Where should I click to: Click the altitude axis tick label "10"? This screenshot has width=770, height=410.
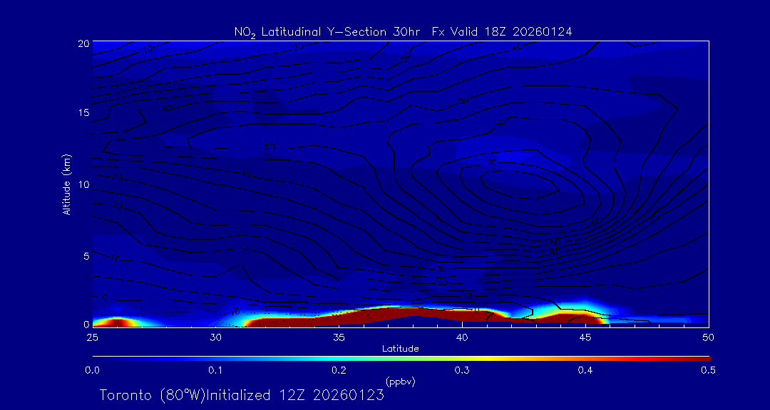click(83, 184)
